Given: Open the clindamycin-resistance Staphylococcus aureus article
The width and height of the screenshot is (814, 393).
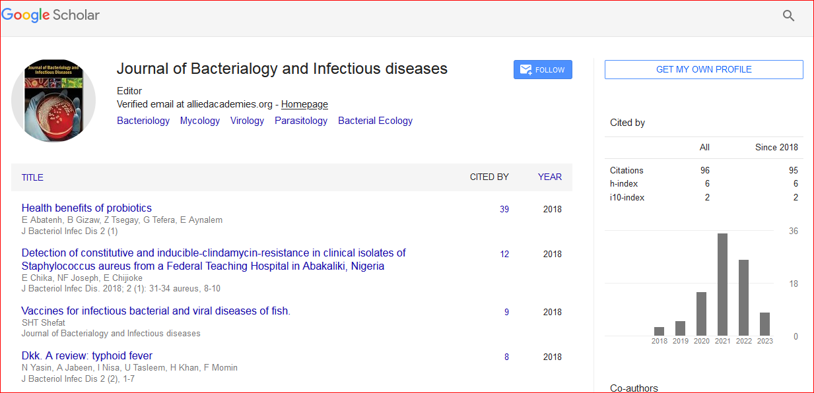Looking at the screenshot, I should click(213, 259).
